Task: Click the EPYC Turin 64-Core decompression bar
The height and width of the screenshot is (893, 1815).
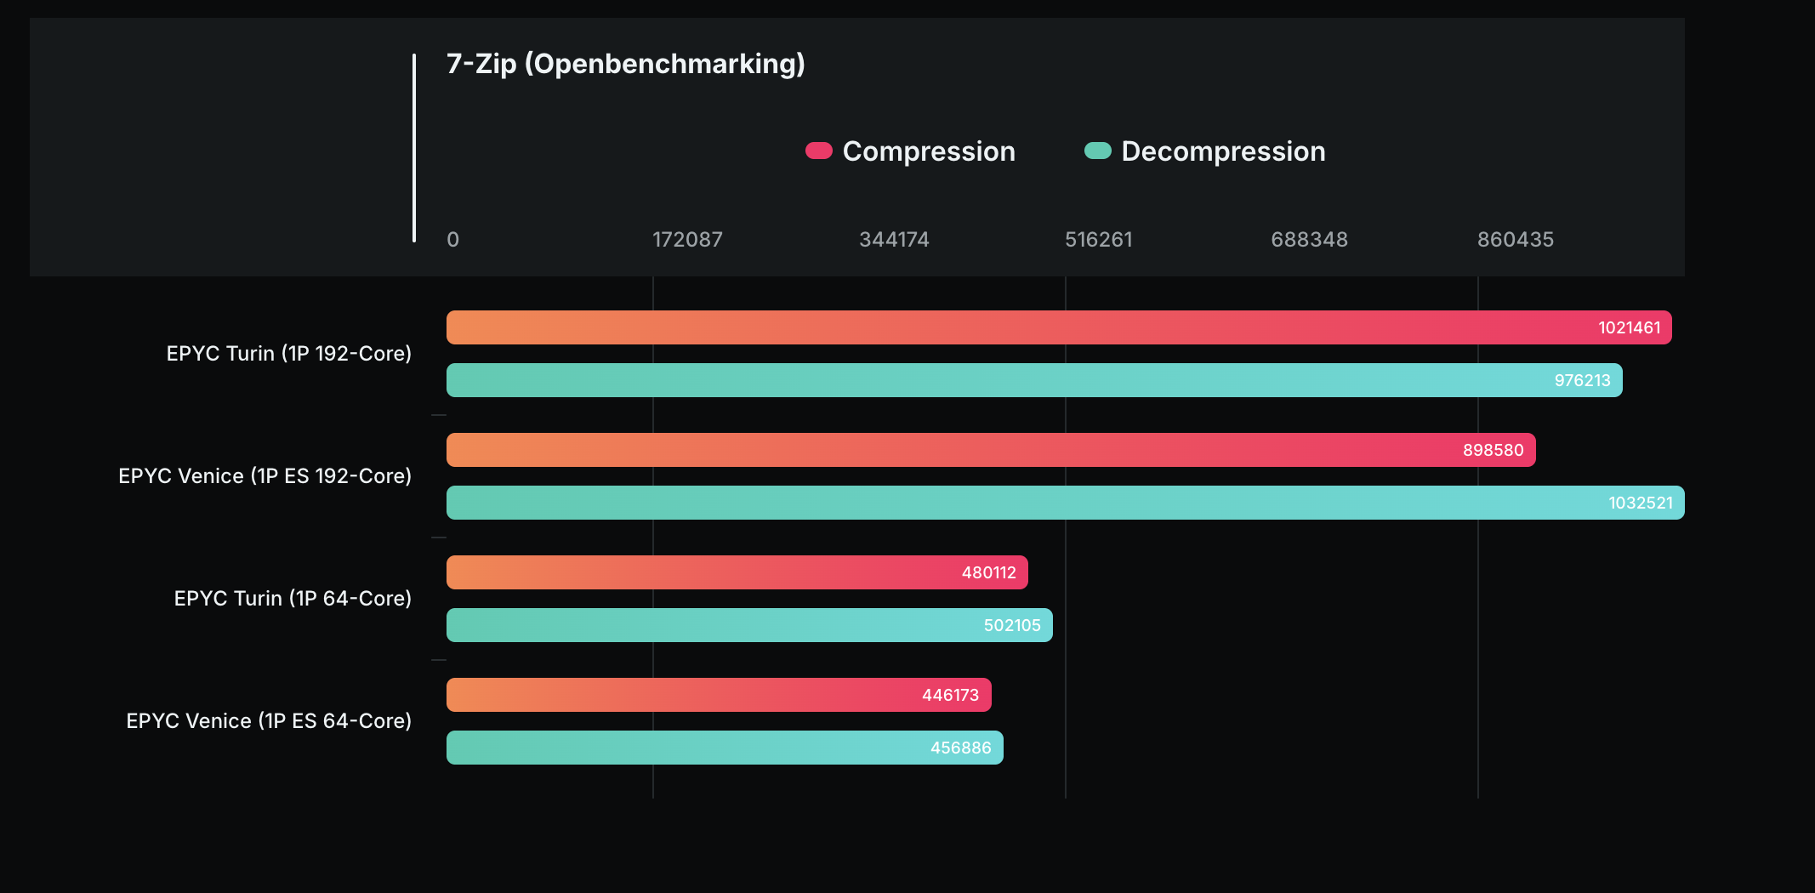Action: pos(748,625)
